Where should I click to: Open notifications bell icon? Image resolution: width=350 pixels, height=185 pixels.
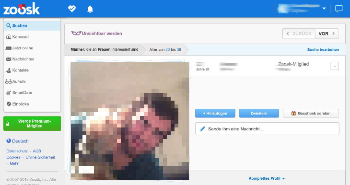pos(90,9)
